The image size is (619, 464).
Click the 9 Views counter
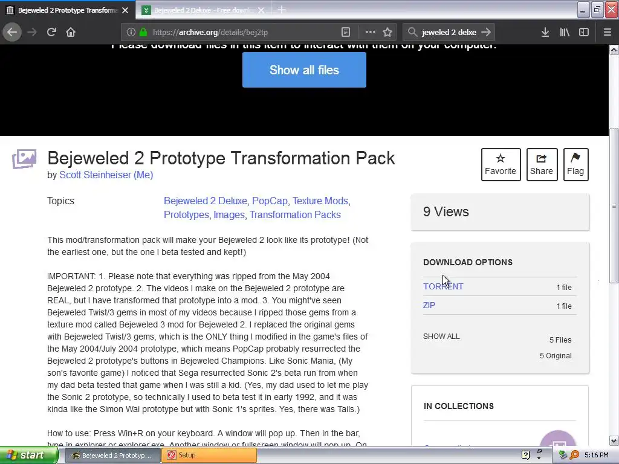coord(446,211)
